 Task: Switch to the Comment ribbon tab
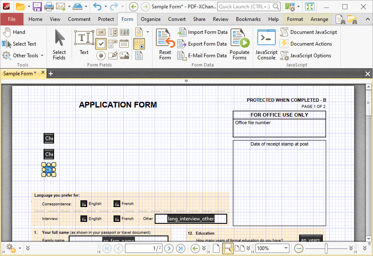click(79, 19)
